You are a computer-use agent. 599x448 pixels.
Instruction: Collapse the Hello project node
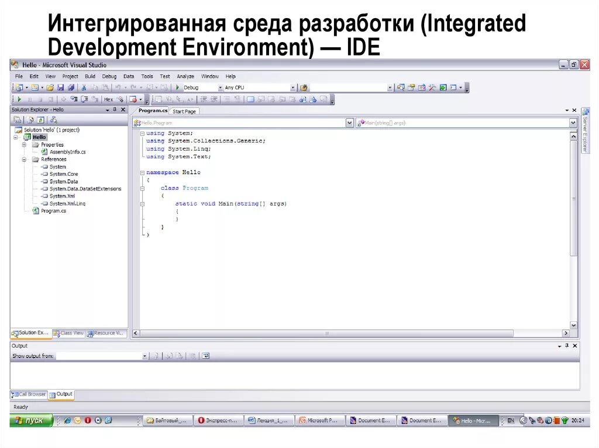16,137
